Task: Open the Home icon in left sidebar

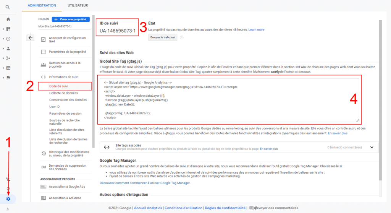Action: pyautogui.click(x=8, y=19)
